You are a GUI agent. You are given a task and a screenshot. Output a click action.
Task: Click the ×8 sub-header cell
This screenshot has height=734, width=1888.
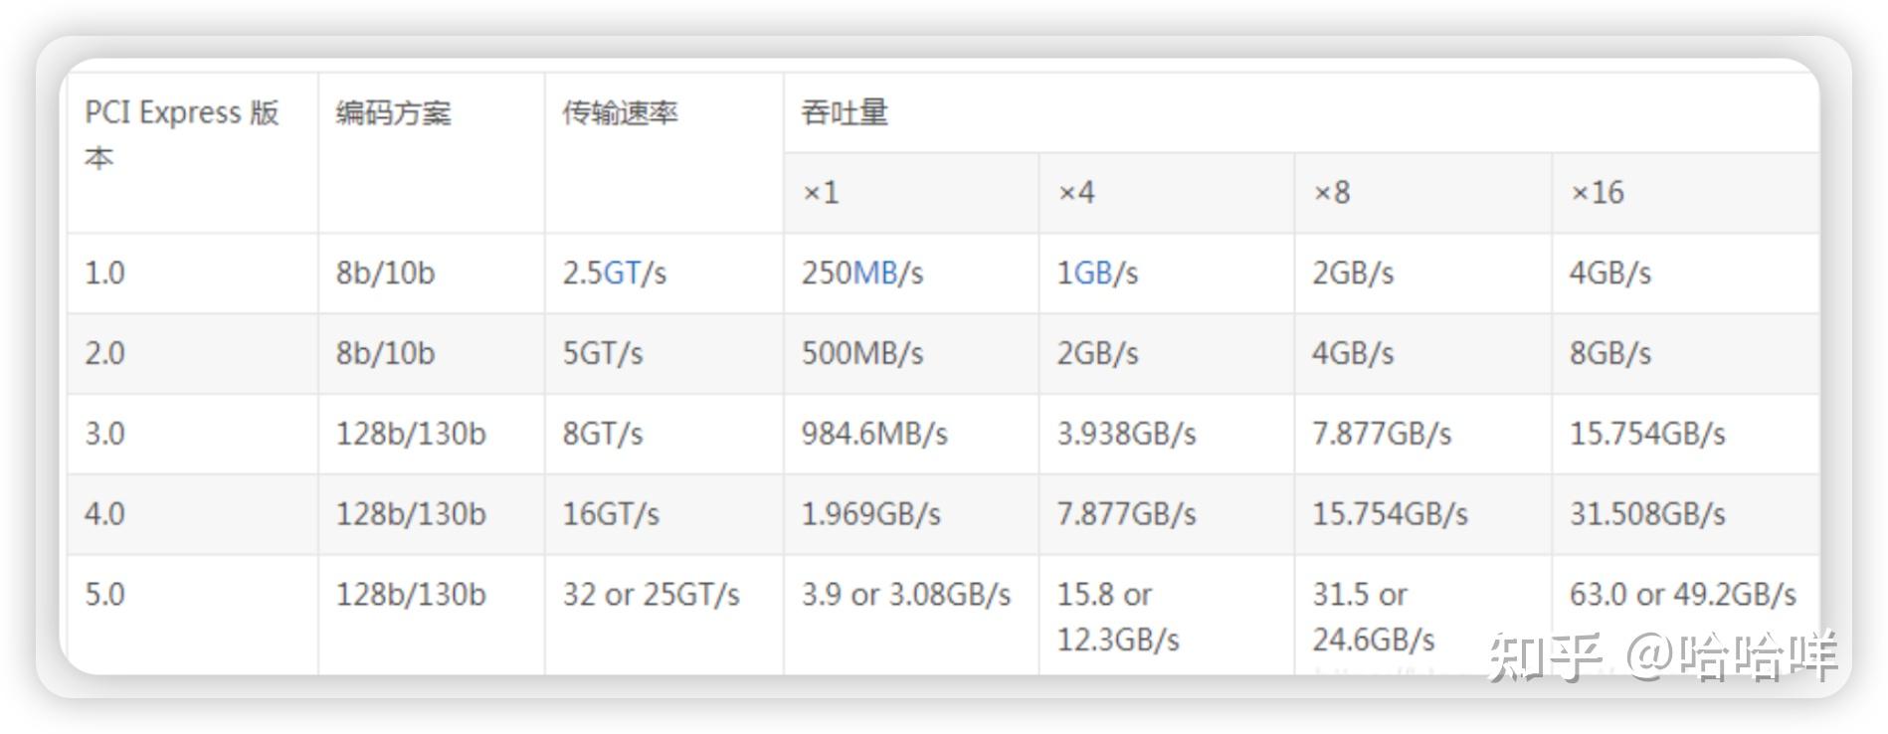point(1332,193)
